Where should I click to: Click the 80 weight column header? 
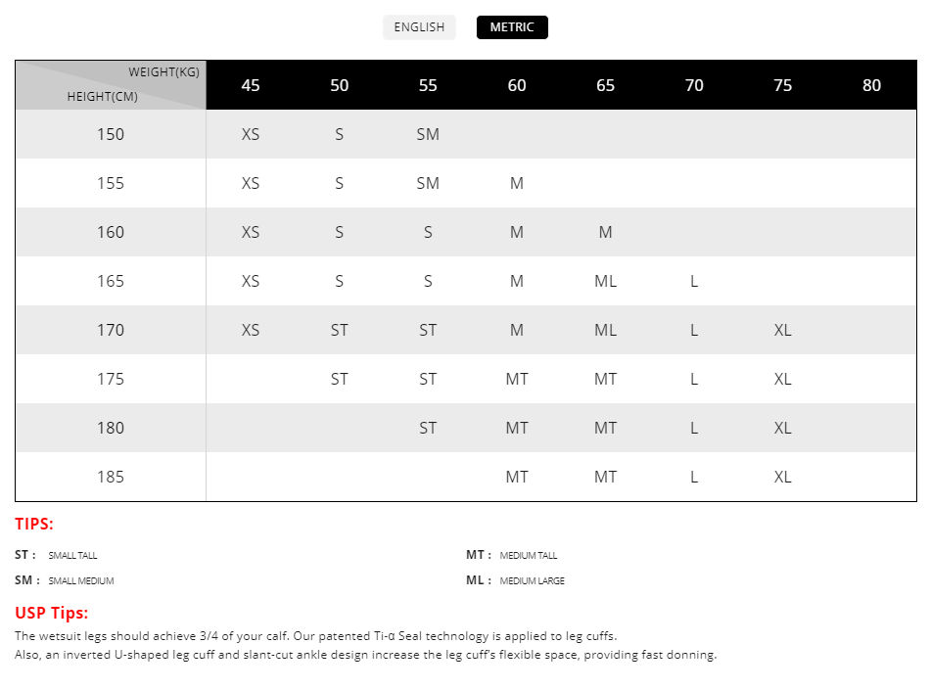(x=871, y=85)
